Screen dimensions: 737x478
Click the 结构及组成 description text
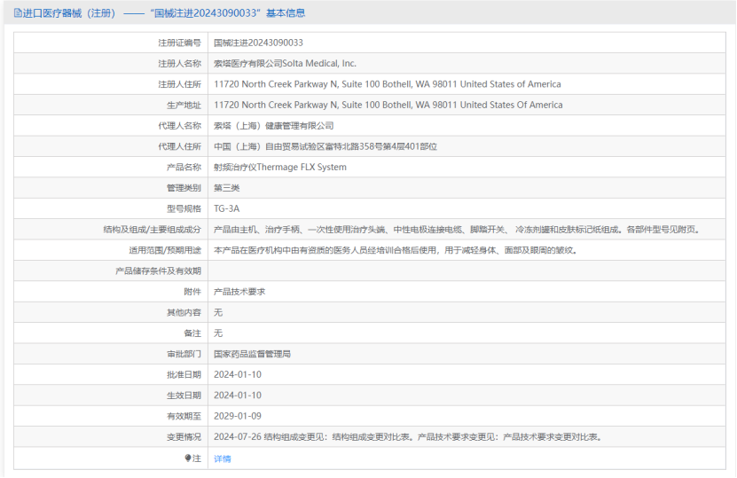[456, 230]
